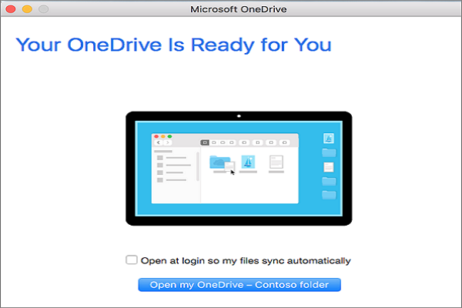Click Open my OneDrive – Contoso folder button

[239, 285]
